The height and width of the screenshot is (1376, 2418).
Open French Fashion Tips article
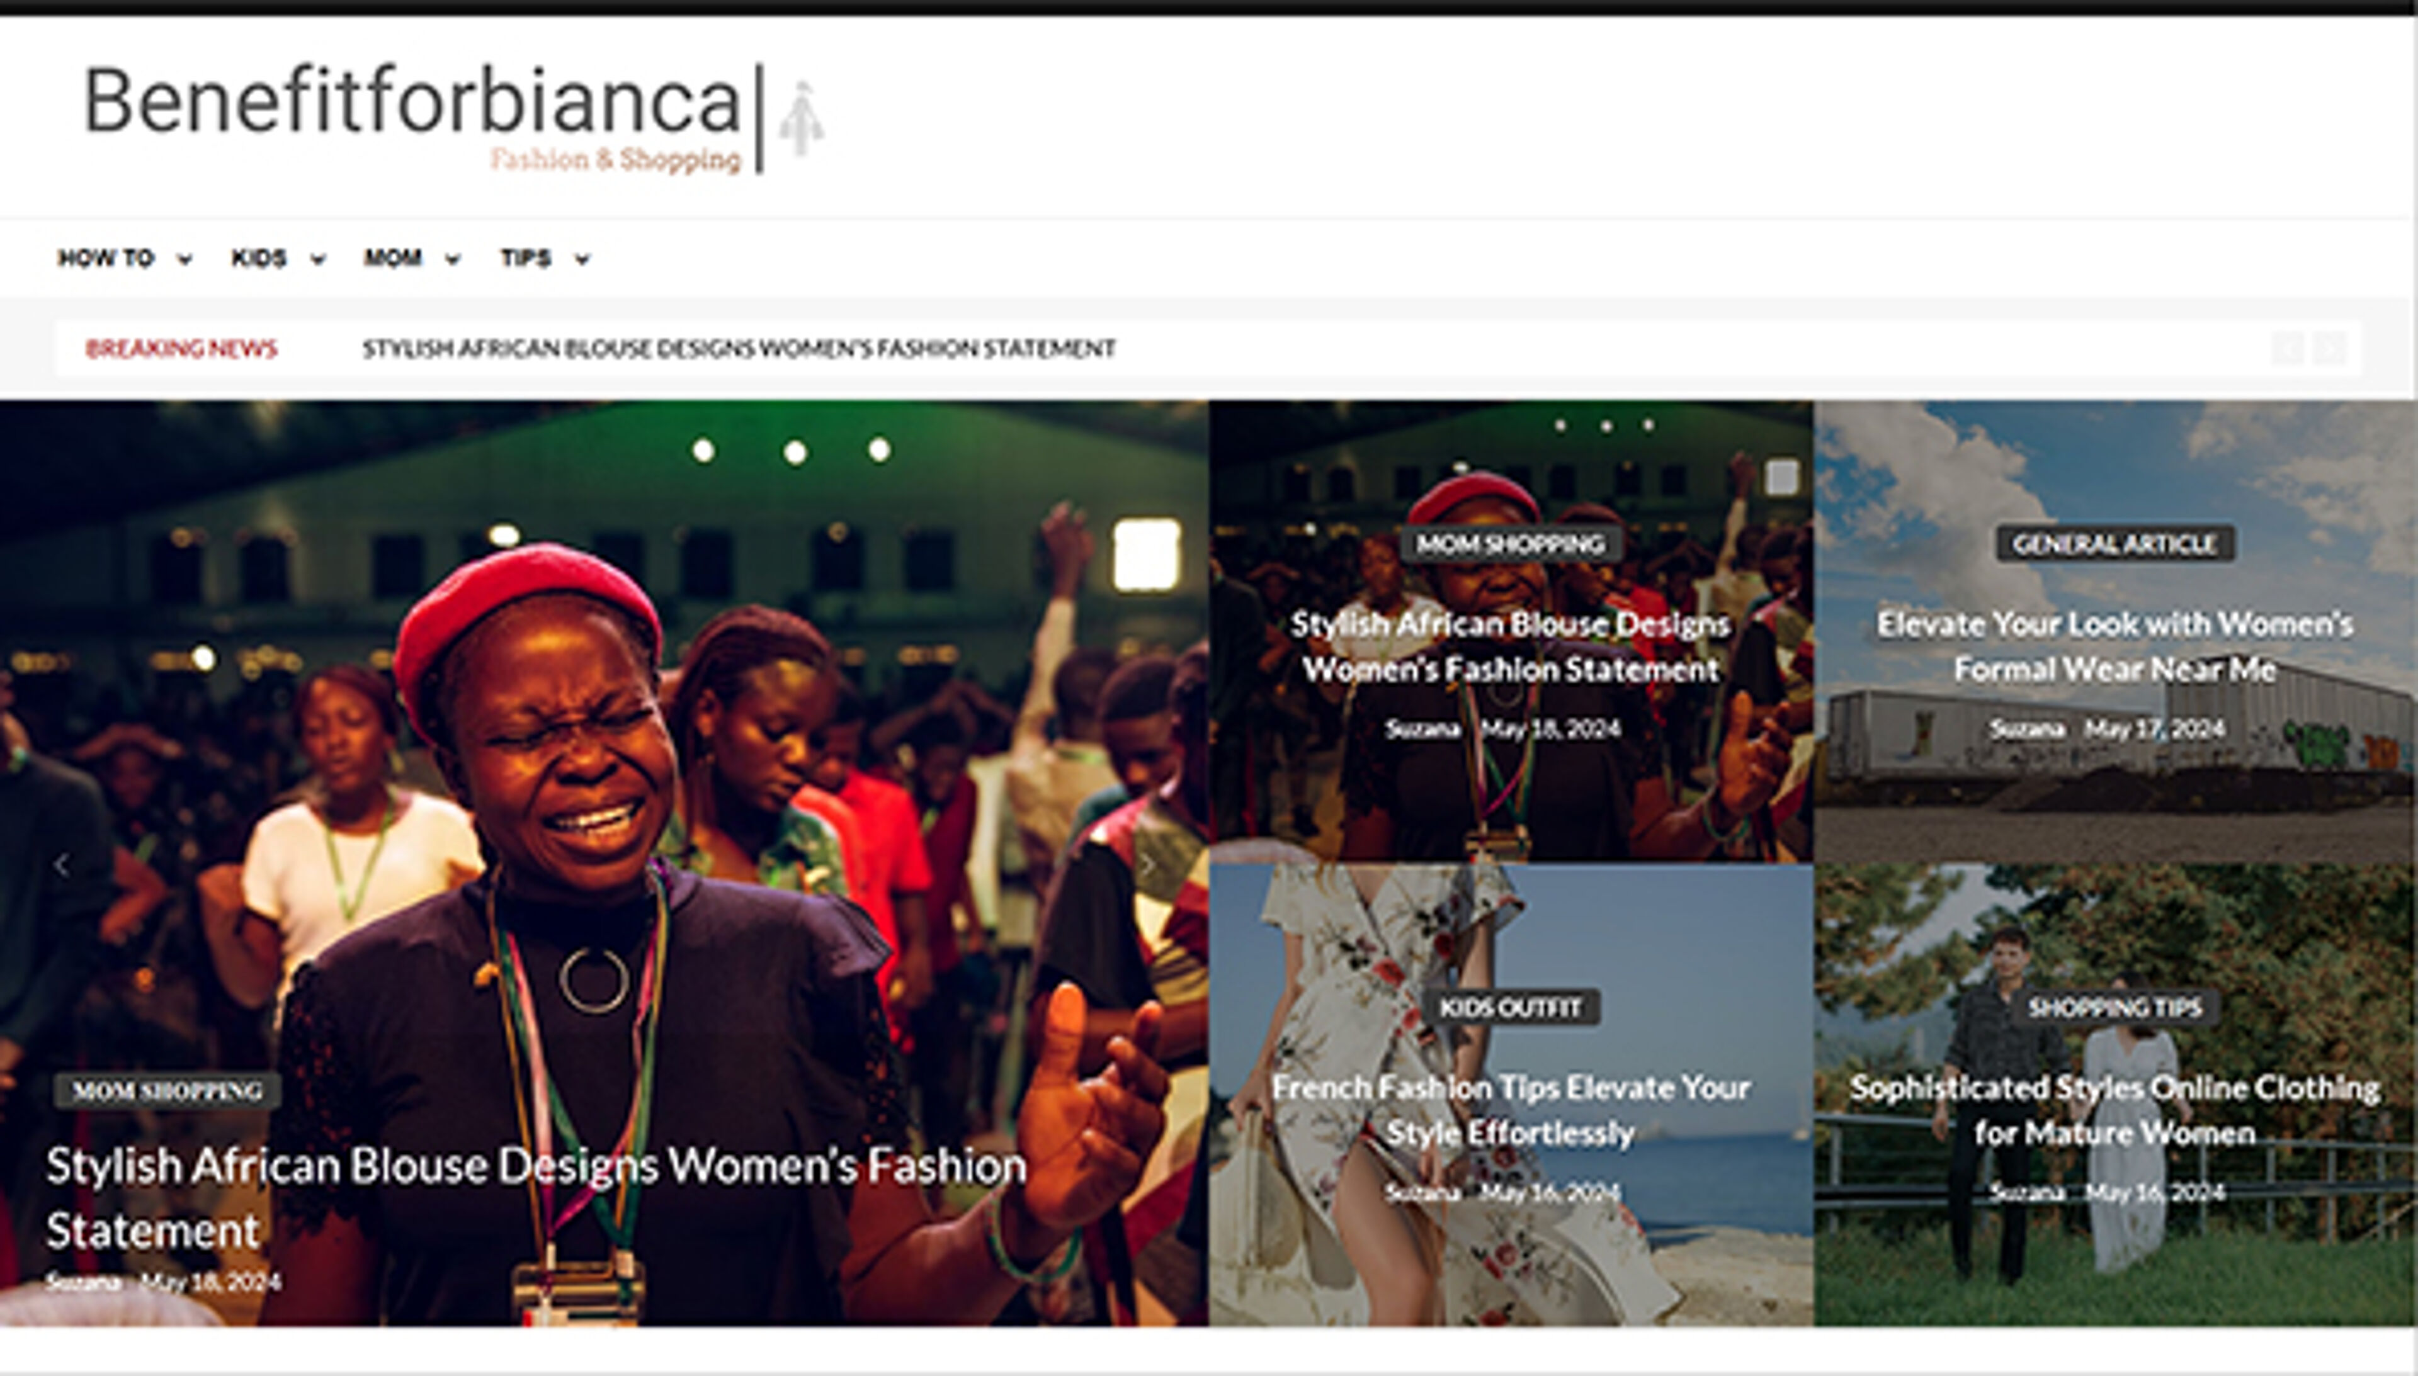coord(1511,1110)
